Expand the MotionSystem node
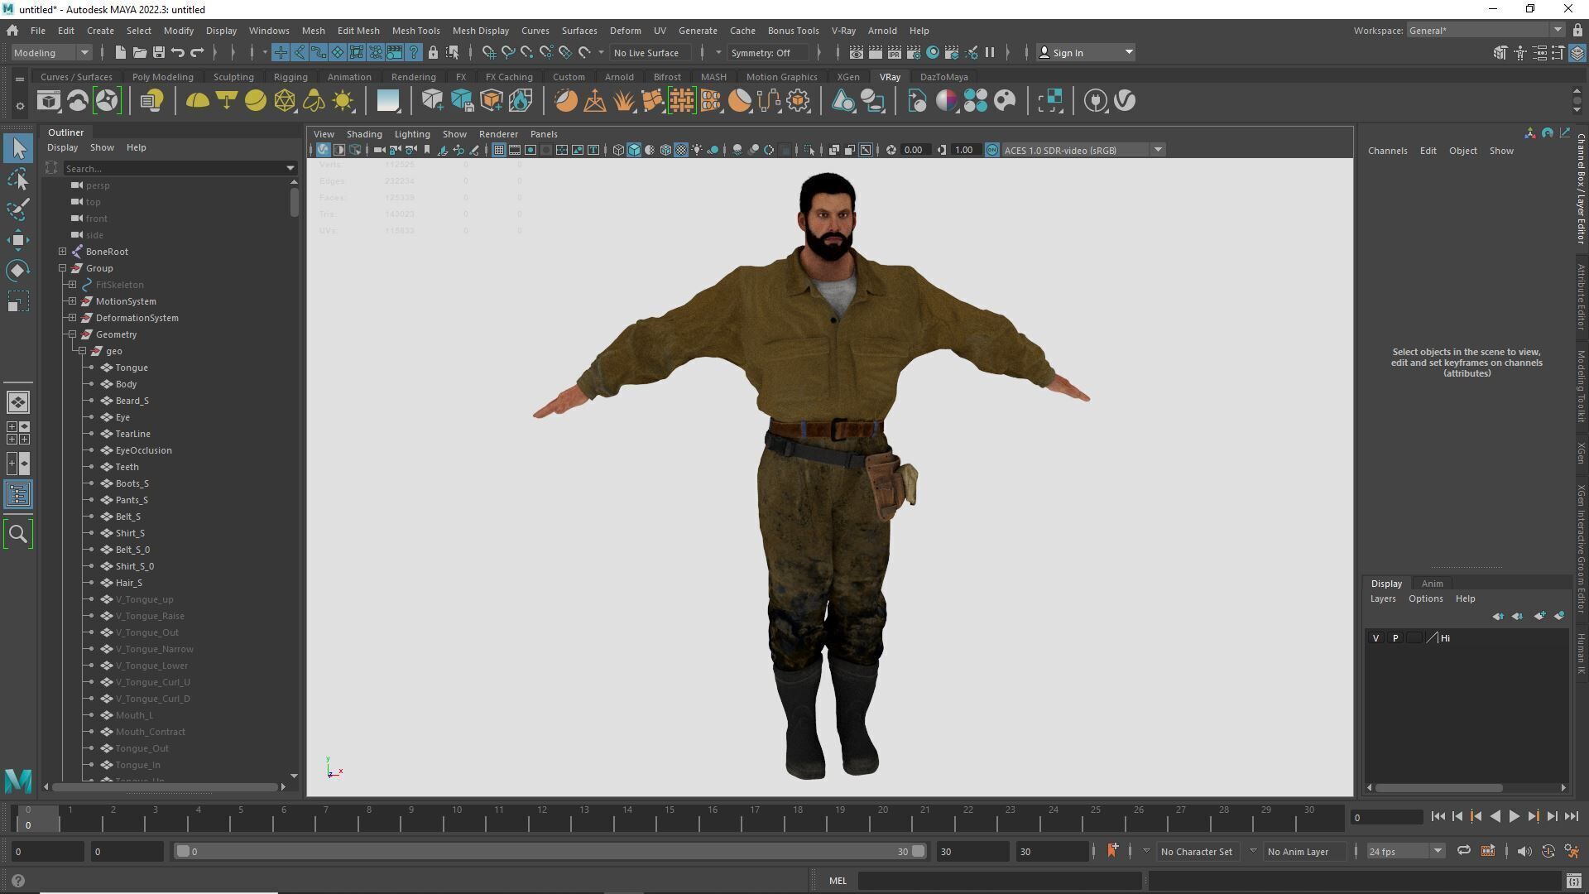Screen dimensions: 1589x894 pyautogui.click(x=73, y=301)
